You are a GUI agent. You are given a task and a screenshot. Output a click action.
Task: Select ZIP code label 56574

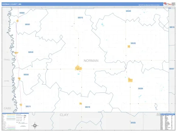[28, 106]
